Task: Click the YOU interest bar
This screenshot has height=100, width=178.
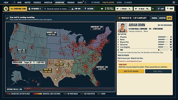Action: point(163,50)
